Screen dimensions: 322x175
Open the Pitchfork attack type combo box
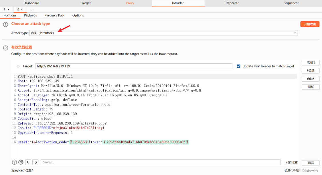click(163, 33)
